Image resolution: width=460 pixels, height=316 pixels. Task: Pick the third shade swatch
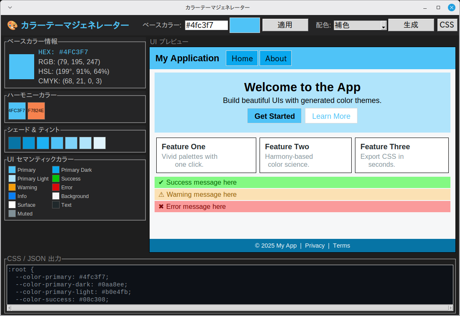coord(43,143)
